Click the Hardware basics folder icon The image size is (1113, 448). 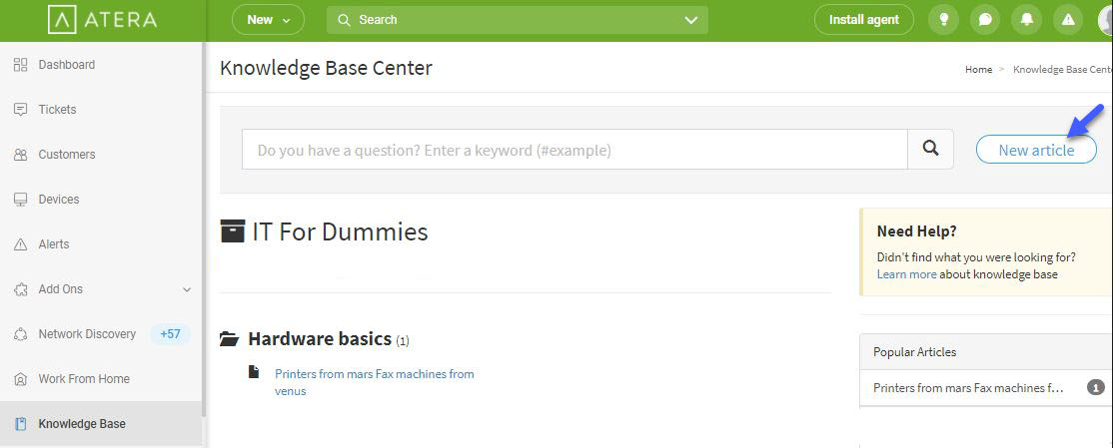point(229,339)
